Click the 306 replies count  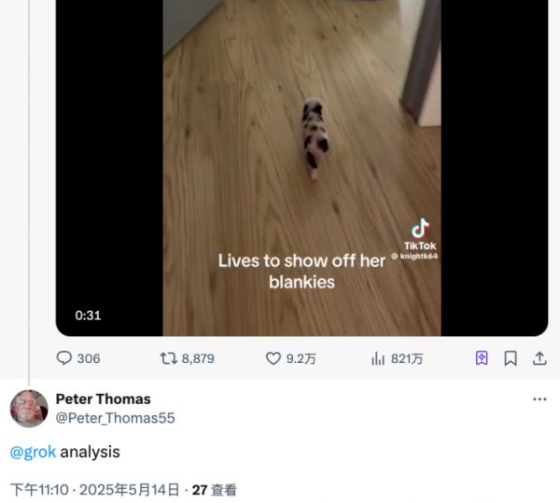[89, 358]
